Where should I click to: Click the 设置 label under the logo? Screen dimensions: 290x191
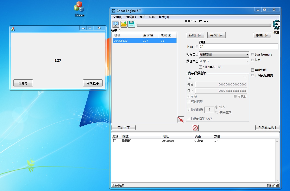[x=276, y=32]
